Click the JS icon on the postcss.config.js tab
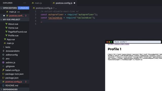 point(54,3)
